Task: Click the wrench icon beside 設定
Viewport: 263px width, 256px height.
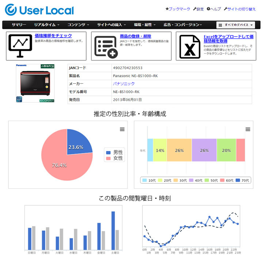Action: (195, 9)
